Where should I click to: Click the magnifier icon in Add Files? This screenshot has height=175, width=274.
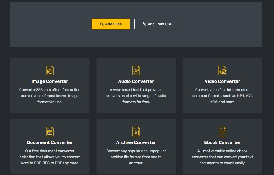tap(102, 24)
